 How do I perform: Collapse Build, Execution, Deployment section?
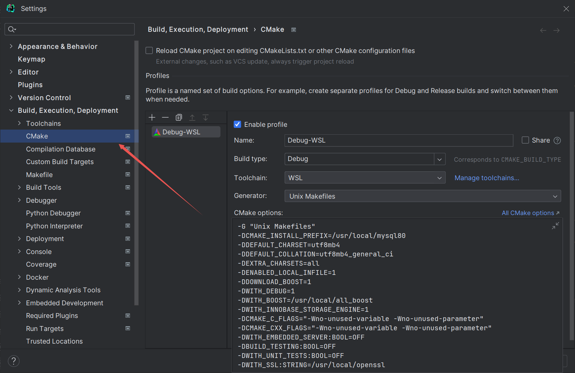click(11, 110)
